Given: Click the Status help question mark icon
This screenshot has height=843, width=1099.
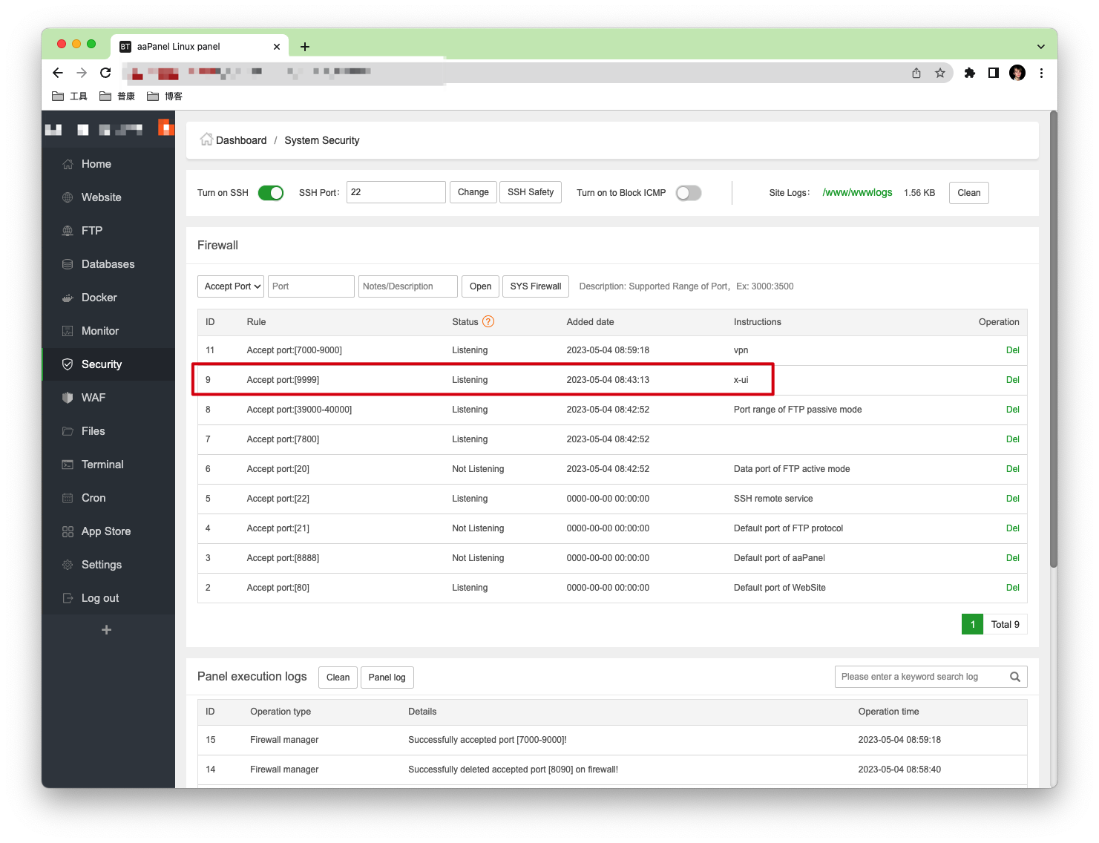Looking at the screenshot, I should tap(488, 322).
